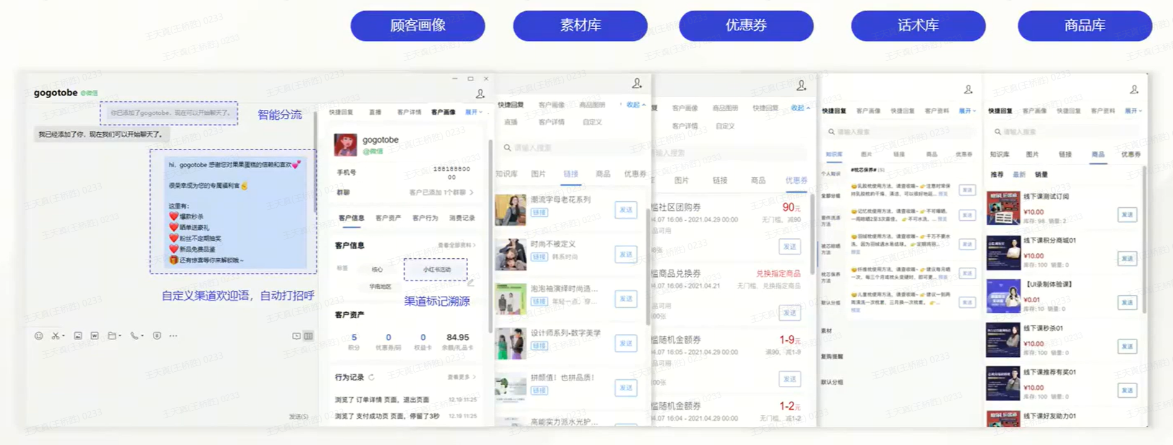The width and height of the screenshot is (1173, 445).
Task: Click the image send icon in chat toolbar
Action: point(78,336)
